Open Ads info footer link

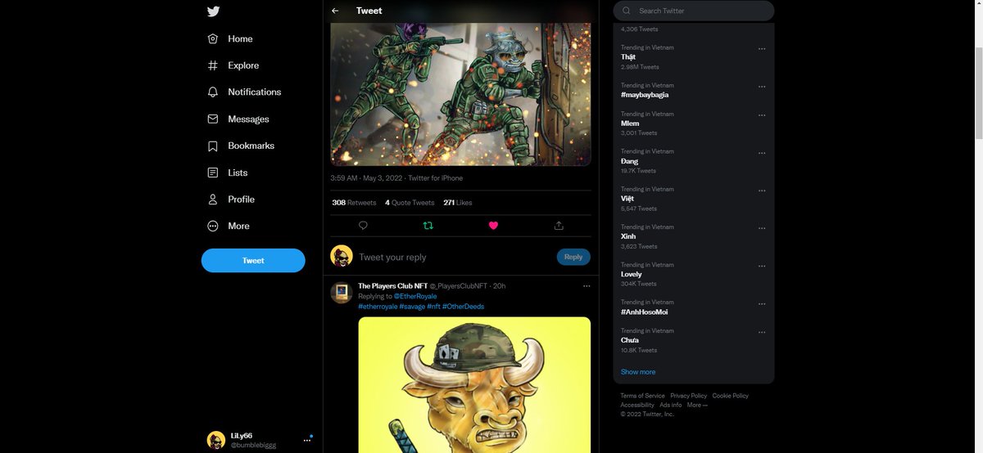pos(670,405)
